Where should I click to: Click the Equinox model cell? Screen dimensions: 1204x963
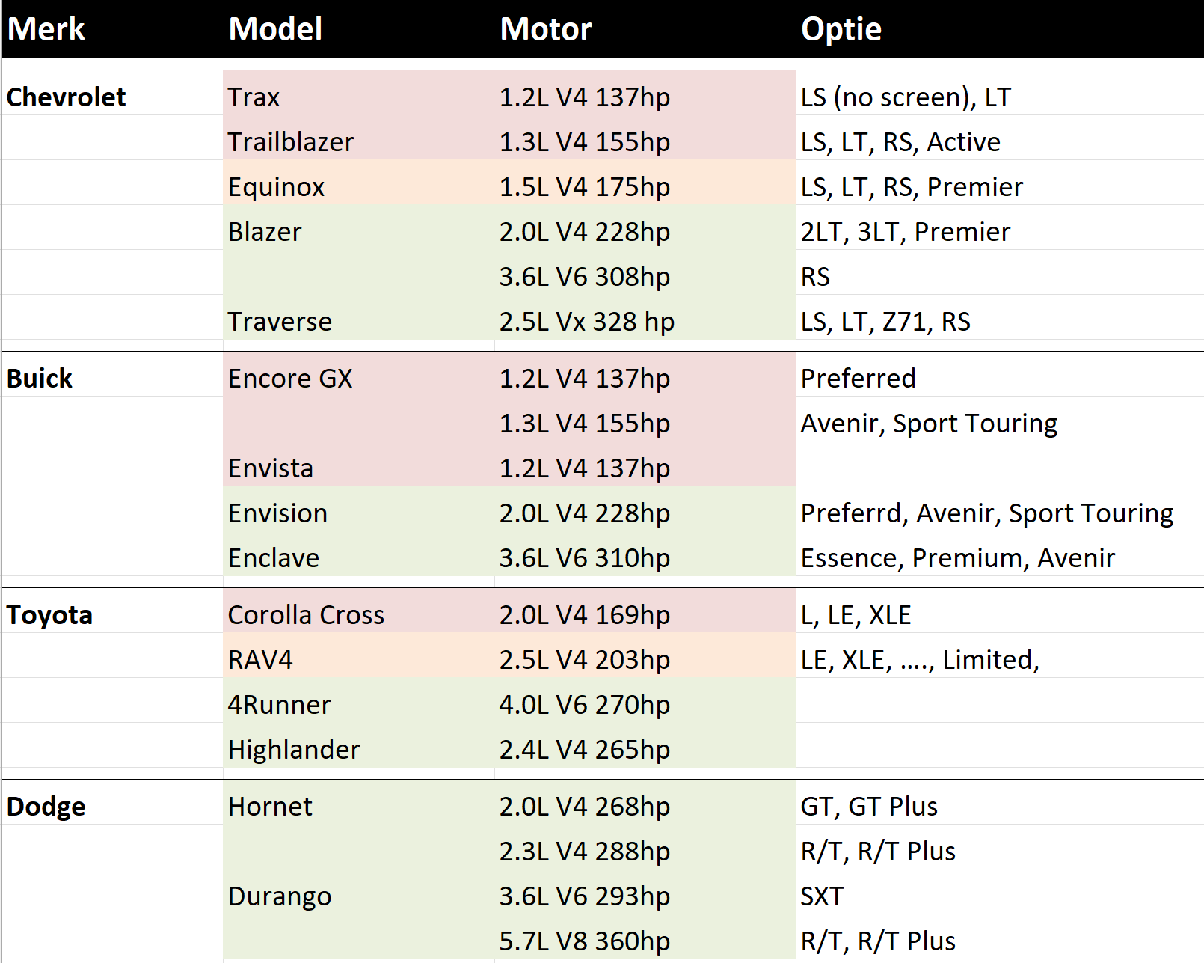(276, 187)
